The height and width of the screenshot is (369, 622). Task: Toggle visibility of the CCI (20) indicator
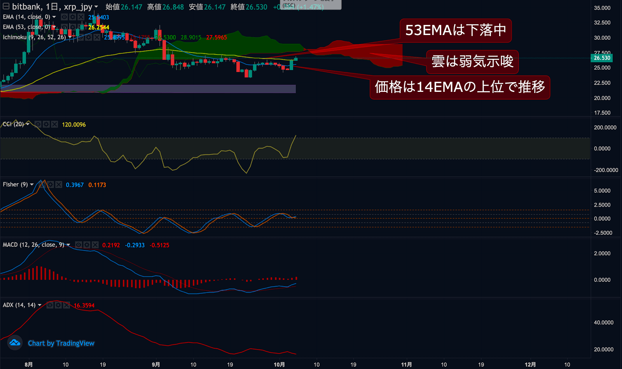[38, 124]
